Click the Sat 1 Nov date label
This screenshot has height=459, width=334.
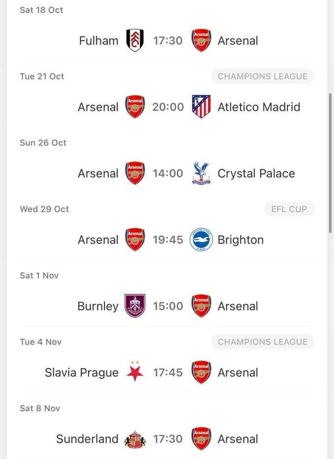(39, 275)
